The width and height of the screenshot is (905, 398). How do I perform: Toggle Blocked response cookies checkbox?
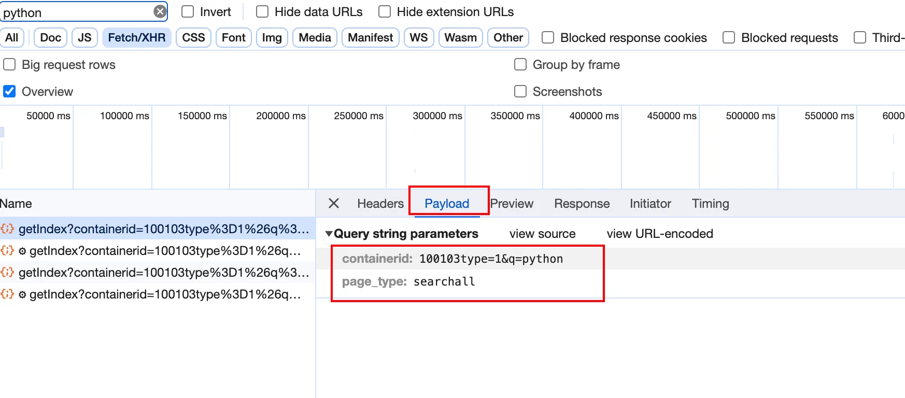548,37
